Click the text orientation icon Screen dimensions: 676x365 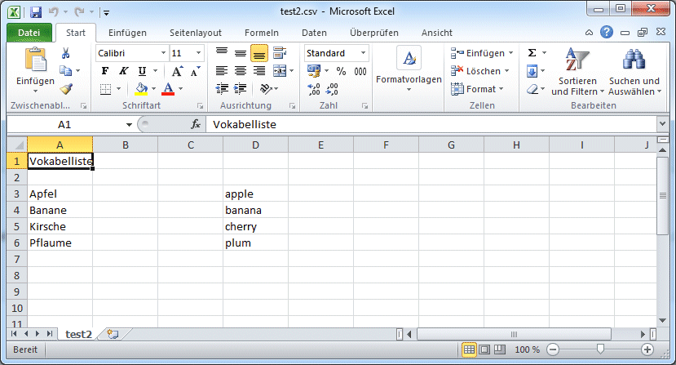pyautogui.click(x=266, y=89)
